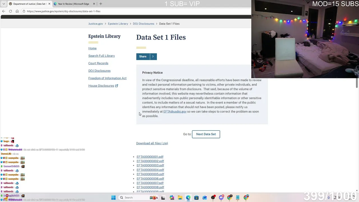Close the Department of Justice tab
359x202 pixels.
49,4
